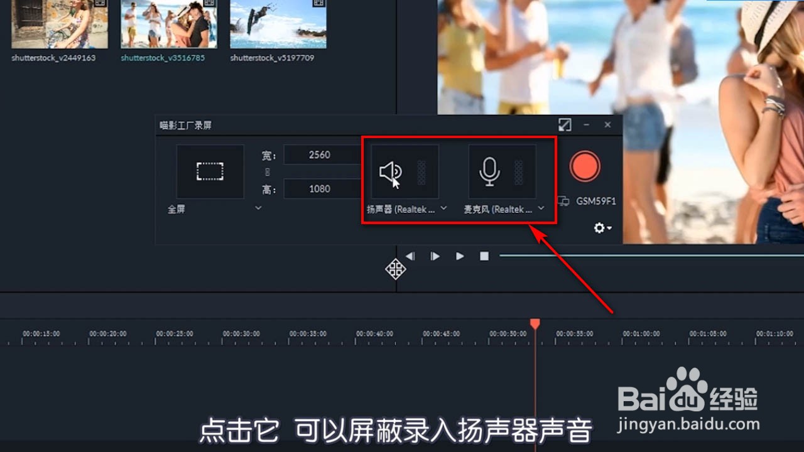804x452 pixels.
Task: Select the full-screen capture area icon
Action: (x=210, y=171)
